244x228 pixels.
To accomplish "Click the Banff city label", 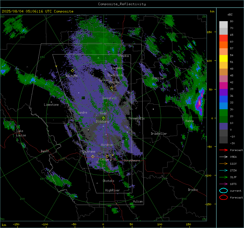I will [45, 151].
